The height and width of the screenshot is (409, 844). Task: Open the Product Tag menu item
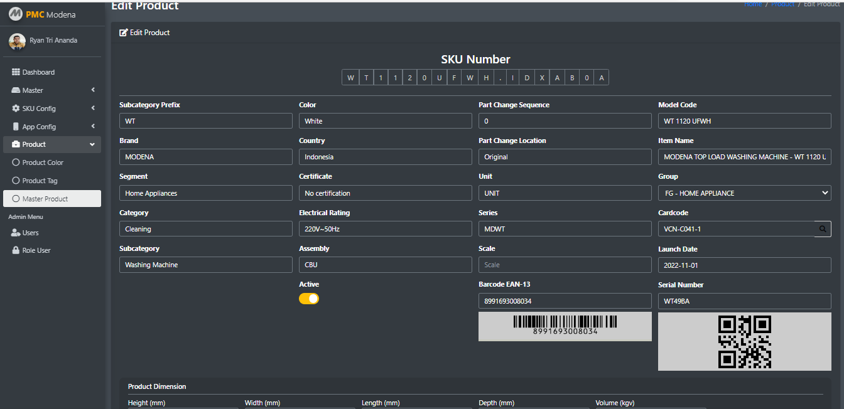point(52,181)
